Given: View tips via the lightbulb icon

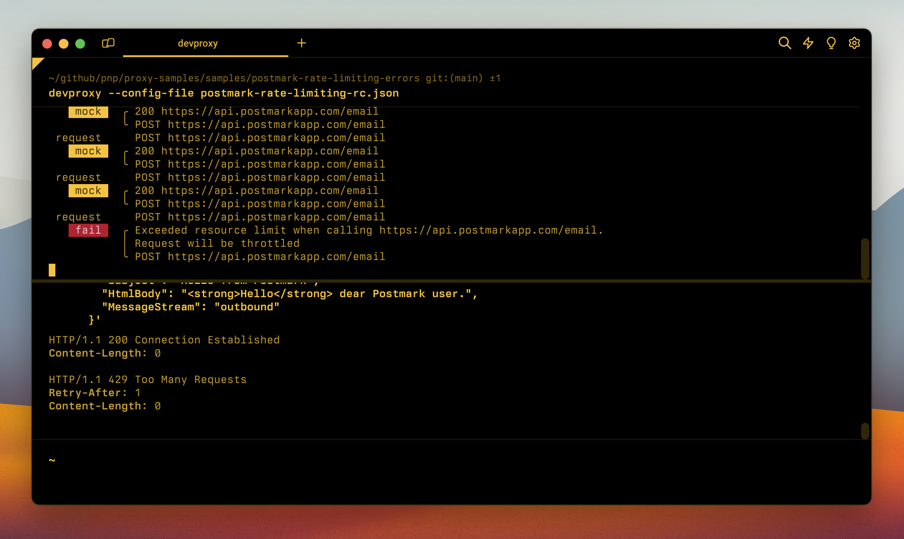Looking at the screenshot, I should [x=831, y=43].
